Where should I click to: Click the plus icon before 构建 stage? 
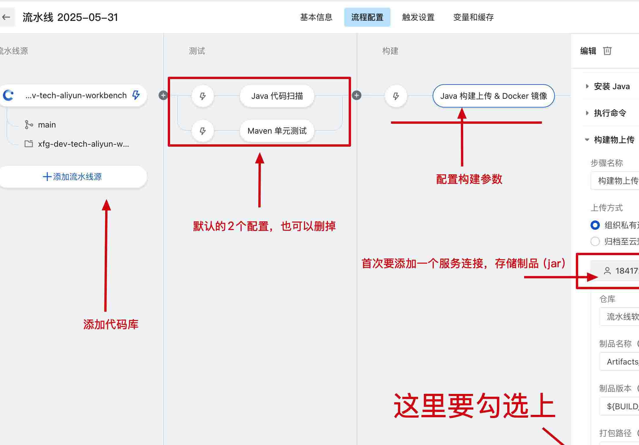pos(356,95)
